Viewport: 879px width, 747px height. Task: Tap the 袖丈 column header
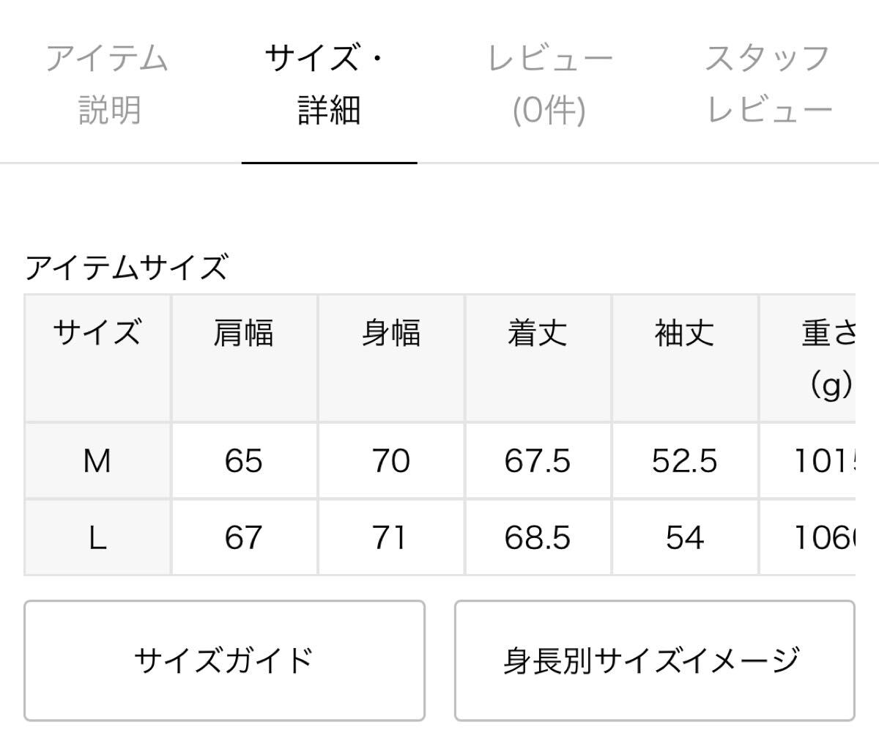[x=684, y=334]
